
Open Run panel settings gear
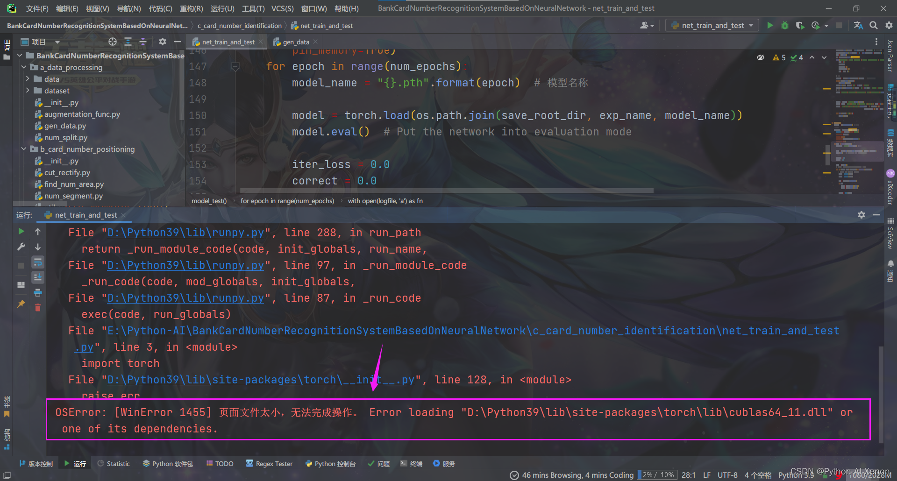[x=861, y=215]
